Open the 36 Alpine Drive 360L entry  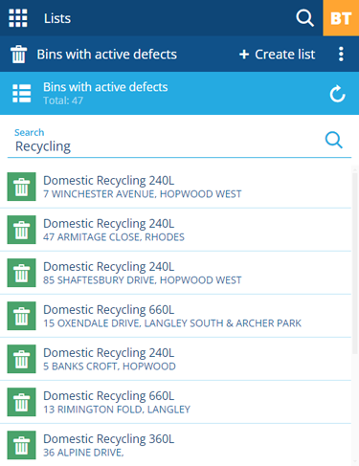[175, 445]
